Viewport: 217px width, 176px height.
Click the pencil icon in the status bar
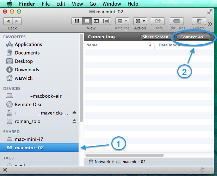pyautogui.click(x=5, y=170)
